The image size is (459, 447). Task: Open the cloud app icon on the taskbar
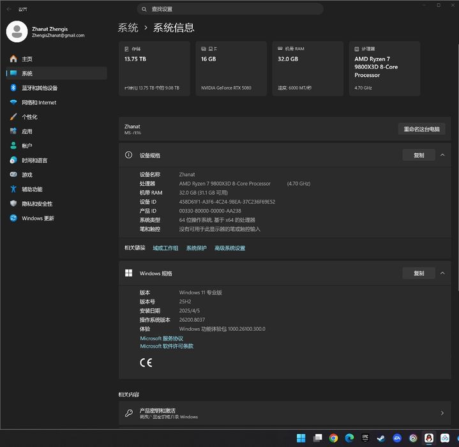(x=445, y=438)
